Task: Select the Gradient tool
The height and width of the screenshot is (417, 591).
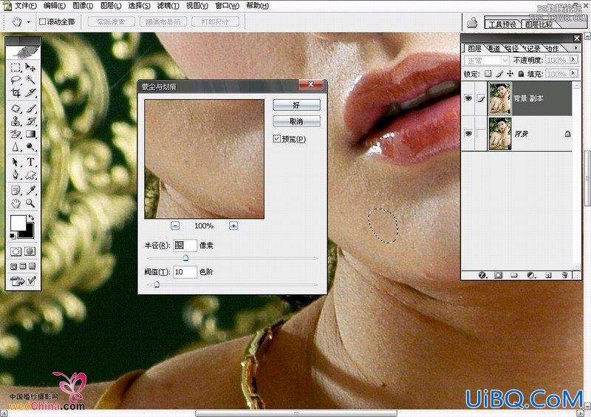Action: [30, 134]
